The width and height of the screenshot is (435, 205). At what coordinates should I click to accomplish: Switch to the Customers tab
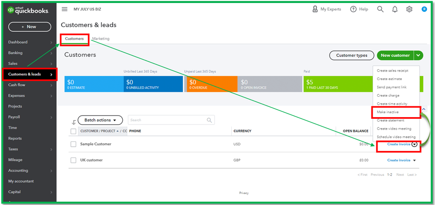74,39
